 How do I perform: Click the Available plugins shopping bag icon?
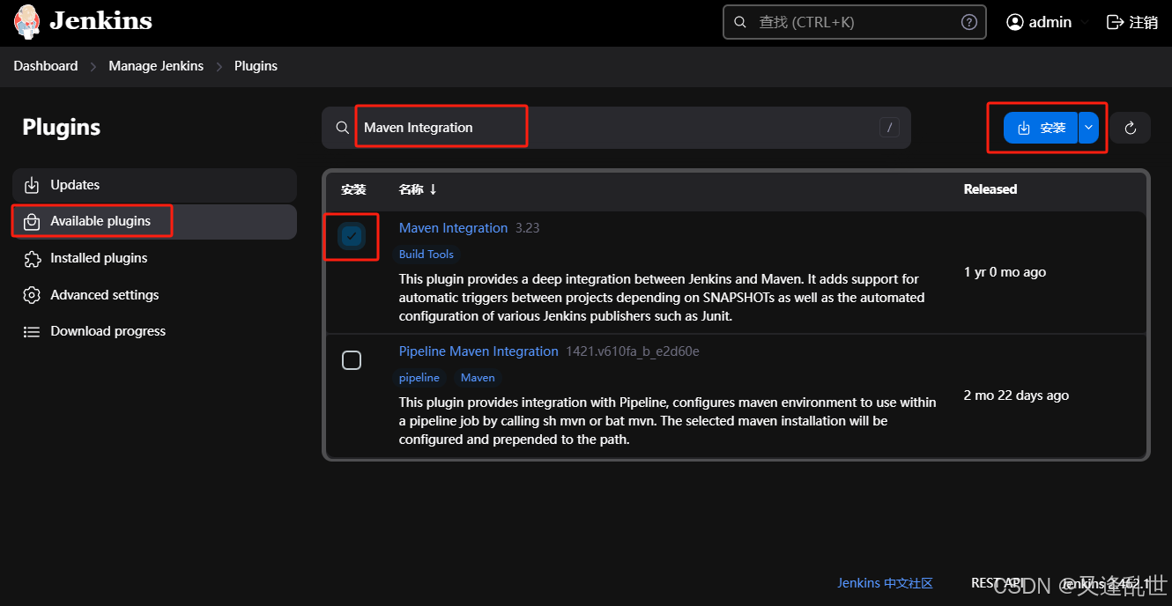32,221
